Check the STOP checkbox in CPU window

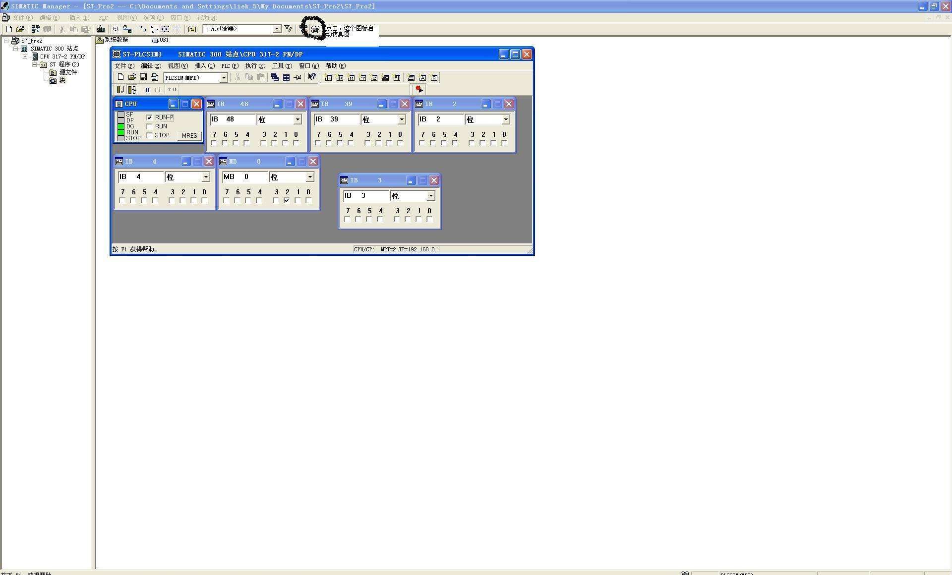[150, 135]
